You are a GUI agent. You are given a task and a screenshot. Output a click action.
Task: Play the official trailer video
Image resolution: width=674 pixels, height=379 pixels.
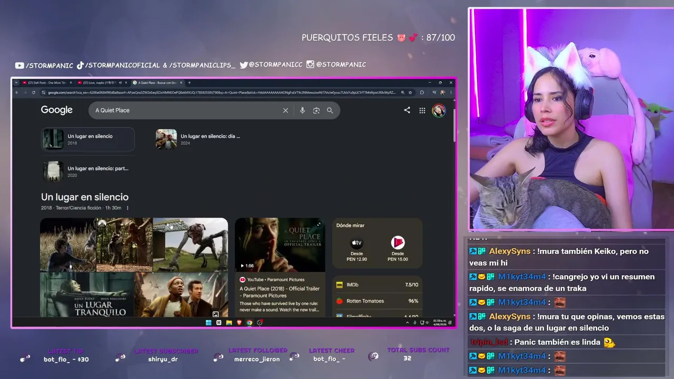280,245
